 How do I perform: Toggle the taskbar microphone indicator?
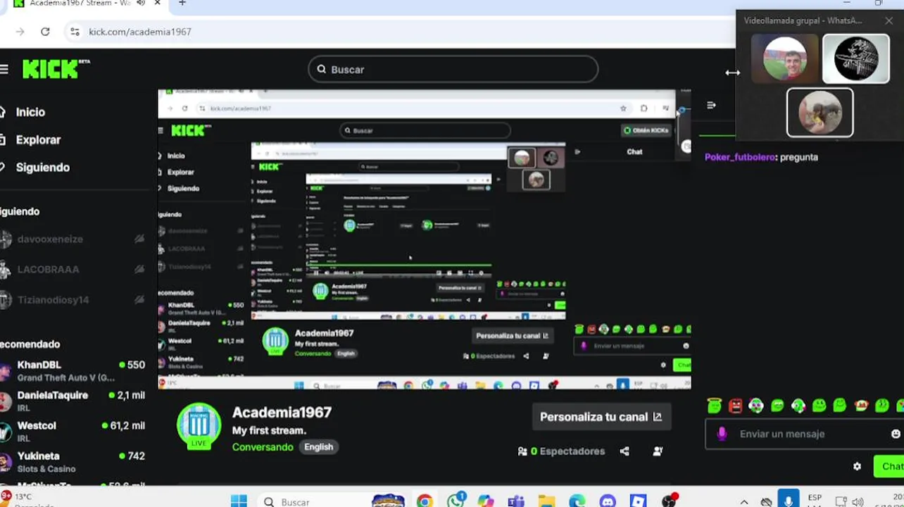[x=789, y=500]
